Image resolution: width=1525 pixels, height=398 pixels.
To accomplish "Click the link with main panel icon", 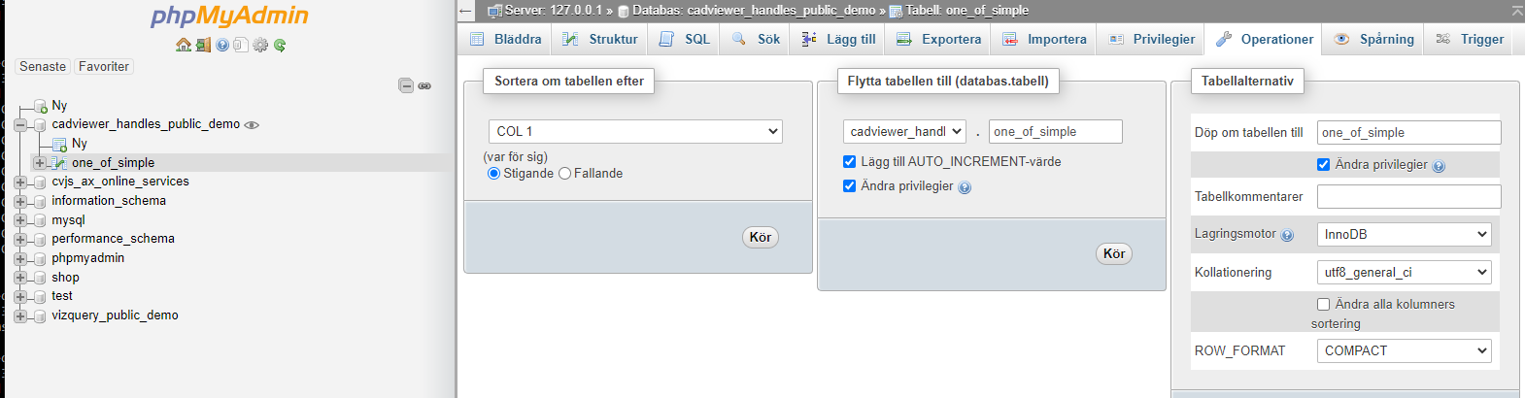I will click(x=424, y=85).
